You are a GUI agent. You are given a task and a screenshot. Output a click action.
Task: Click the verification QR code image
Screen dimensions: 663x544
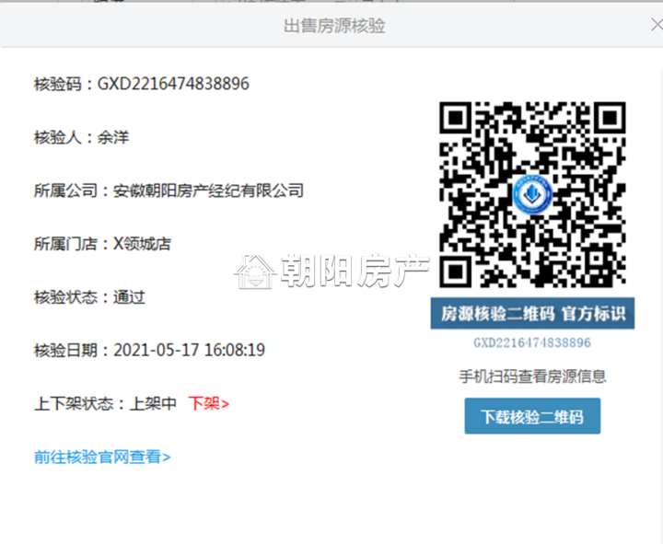[532, 195]
